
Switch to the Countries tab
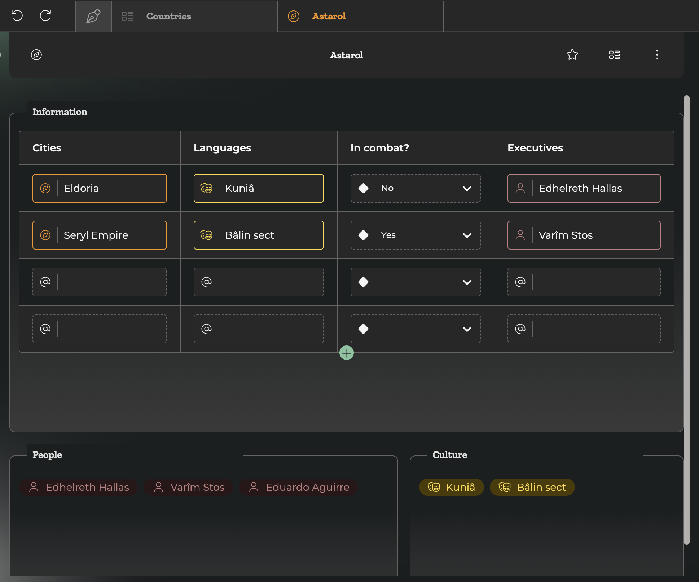168,16
